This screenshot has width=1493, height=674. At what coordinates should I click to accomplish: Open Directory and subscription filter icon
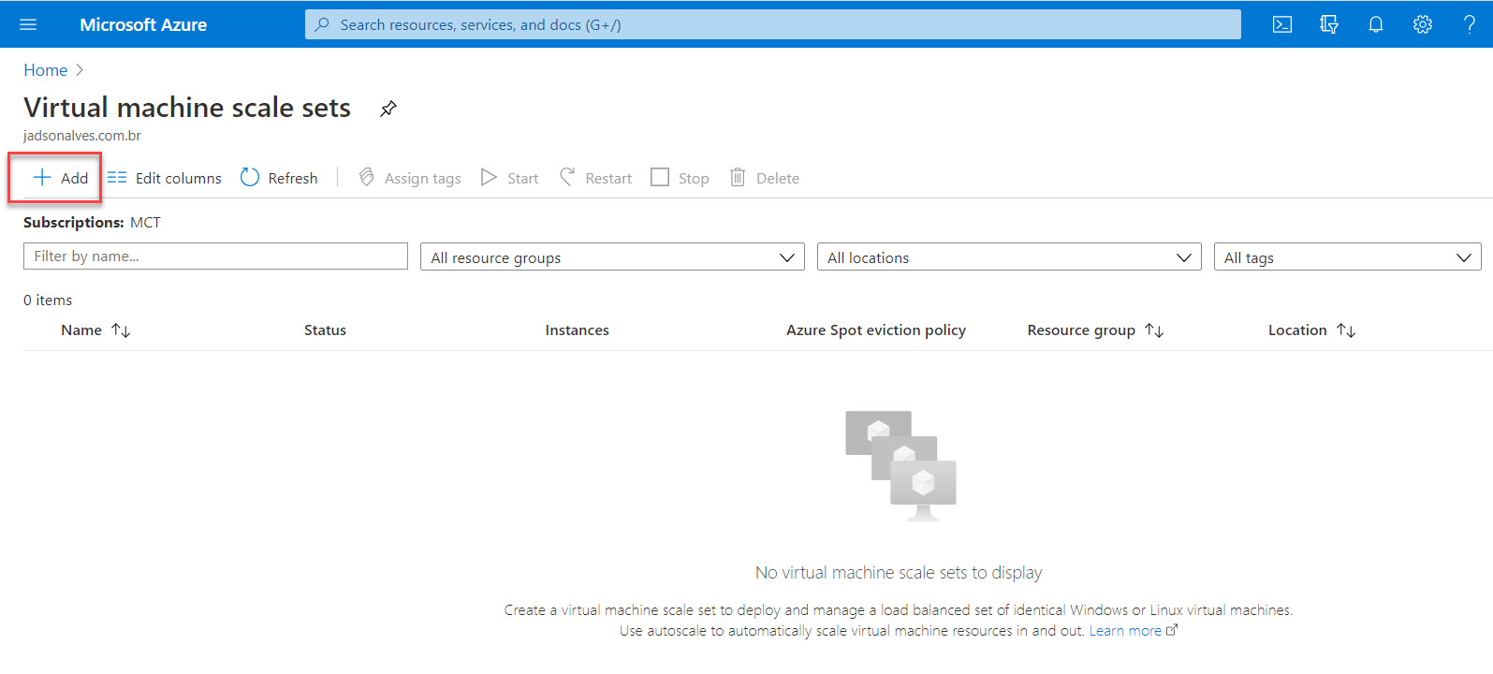coord(1329,24)
